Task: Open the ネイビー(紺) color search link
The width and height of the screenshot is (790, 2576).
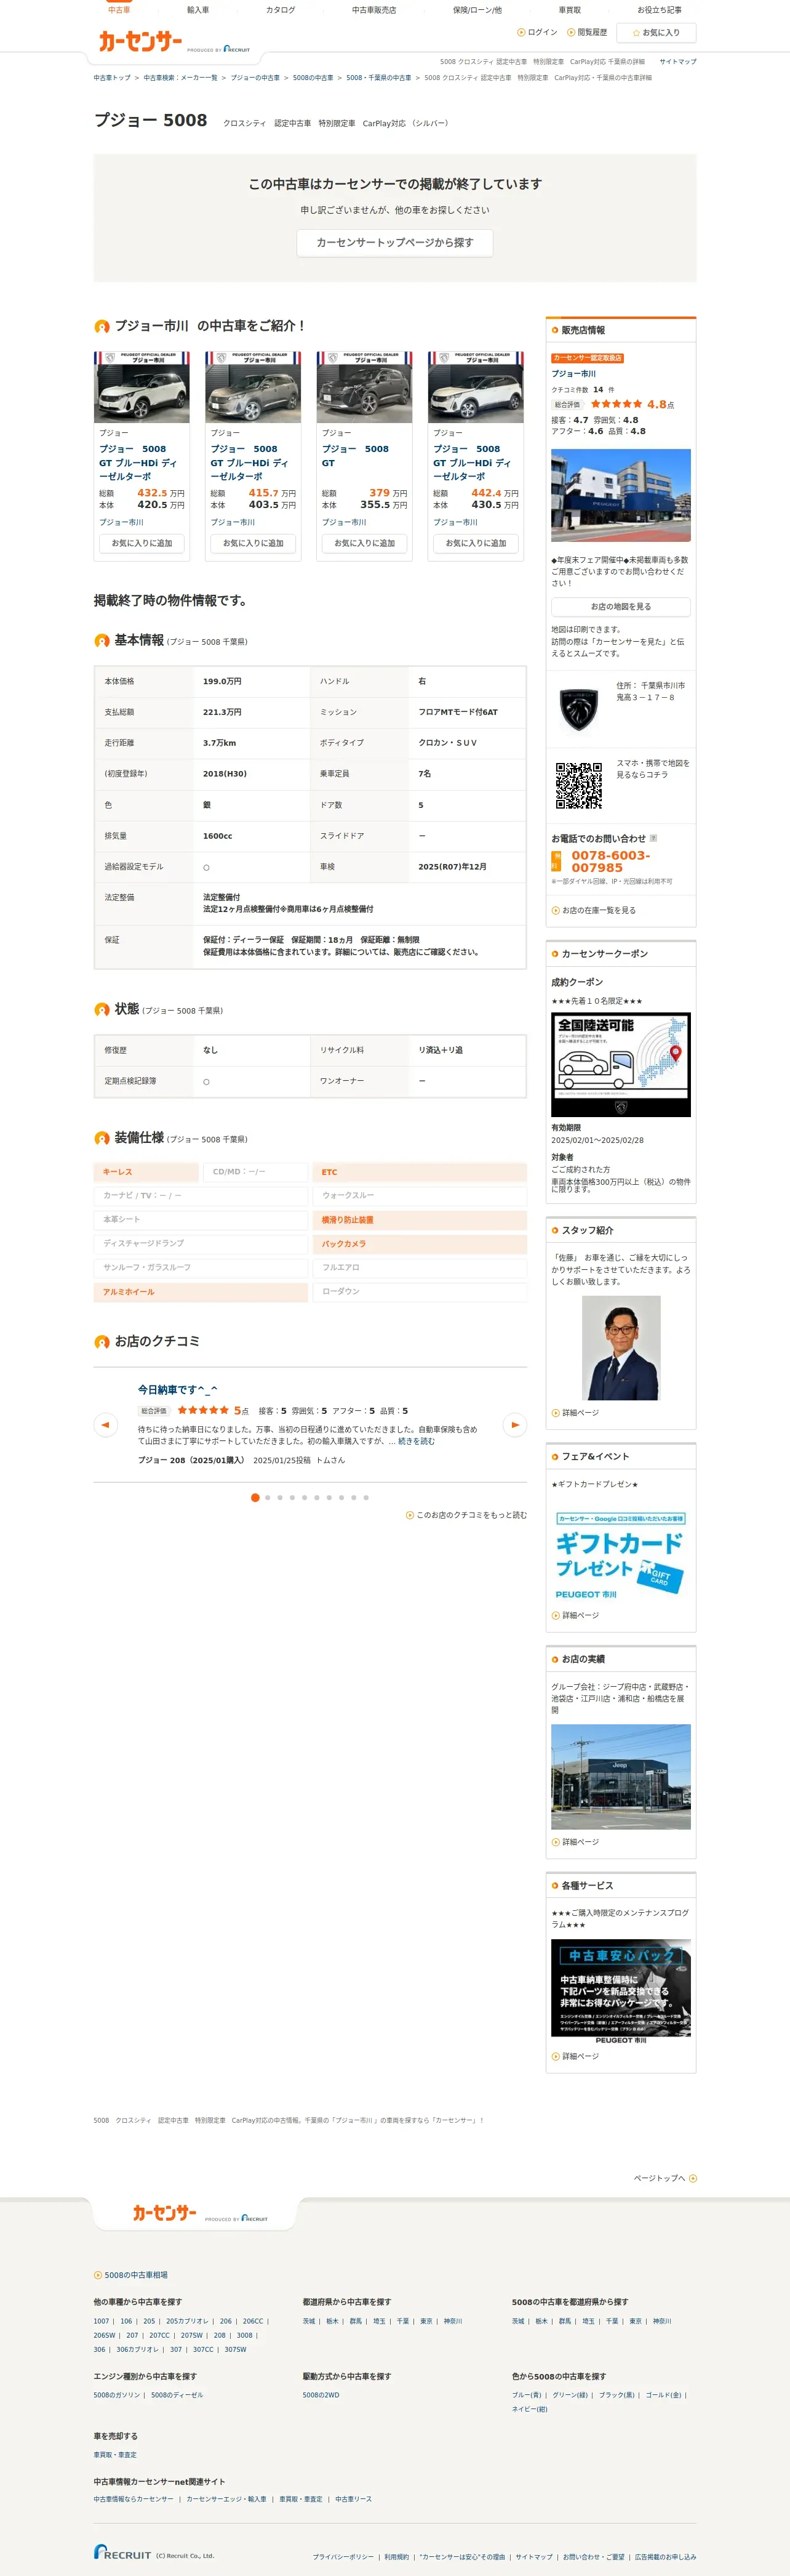Action: pyautogui.click(x=529, y=2409)
